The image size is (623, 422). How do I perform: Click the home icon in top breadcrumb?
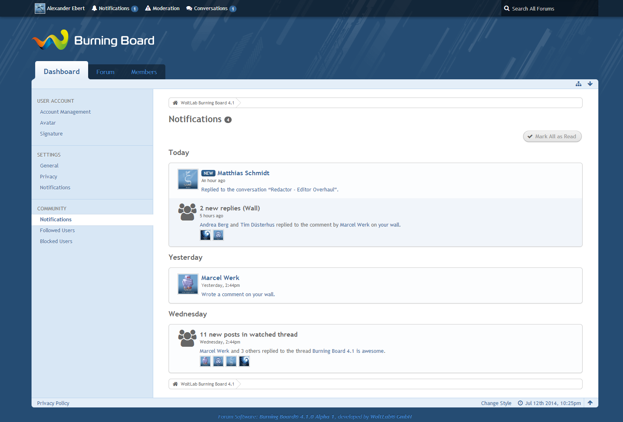pos(175,103)
